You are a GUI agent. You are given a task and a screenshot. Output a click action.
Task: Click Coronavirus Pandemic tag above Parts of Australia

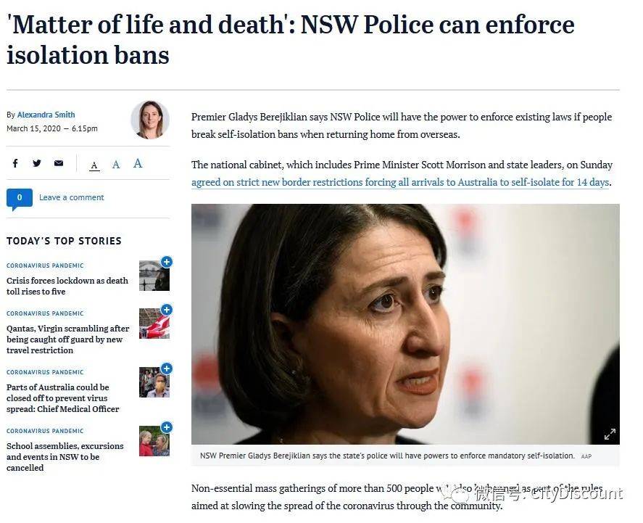(x=45, y=372)
